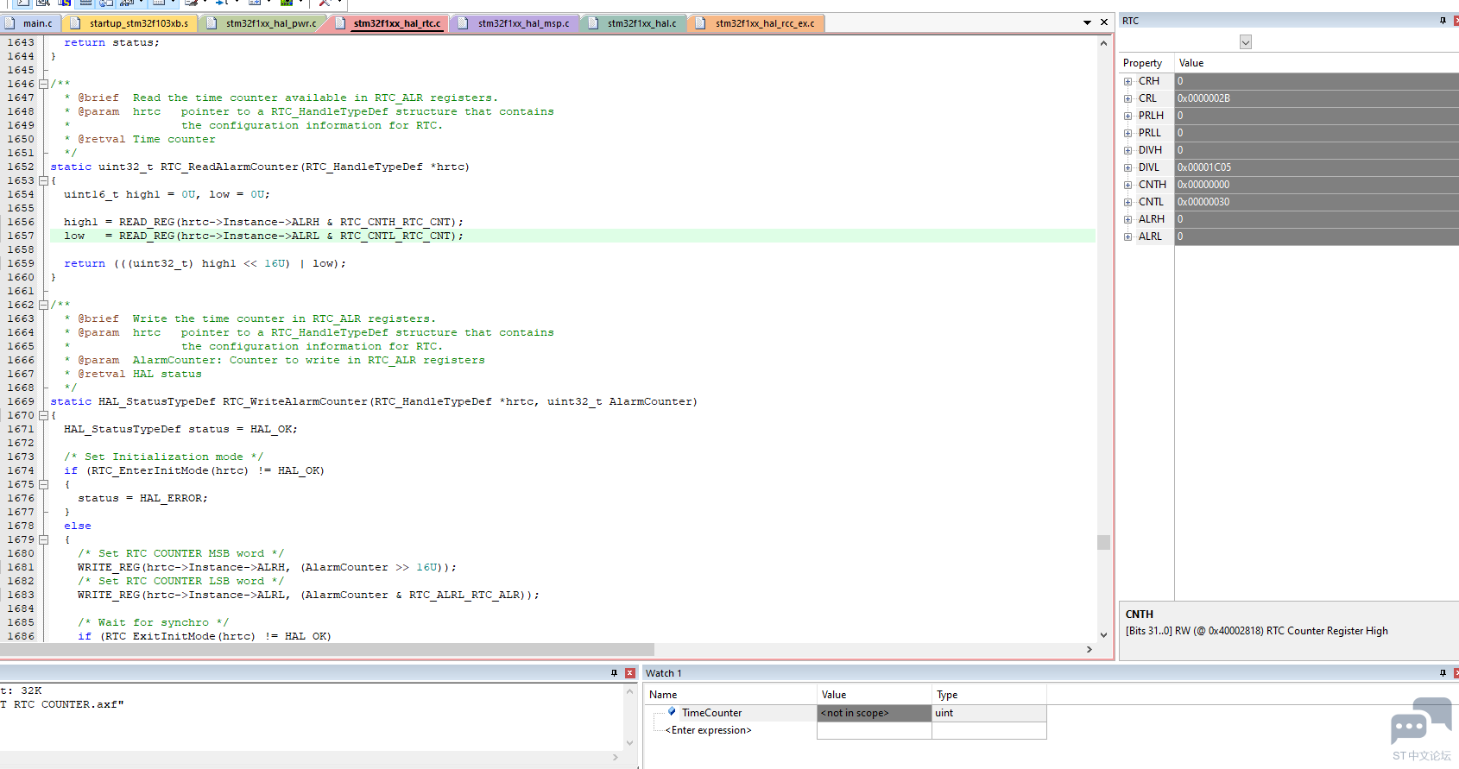
Task: Switch to the main.c editor tab
Action: click(x=30, y=23)
